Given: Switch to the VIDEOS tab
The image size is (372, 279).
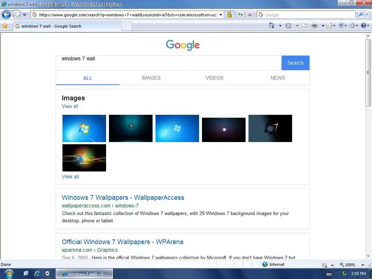Looking at the screenshot, I should coord(214,78).
